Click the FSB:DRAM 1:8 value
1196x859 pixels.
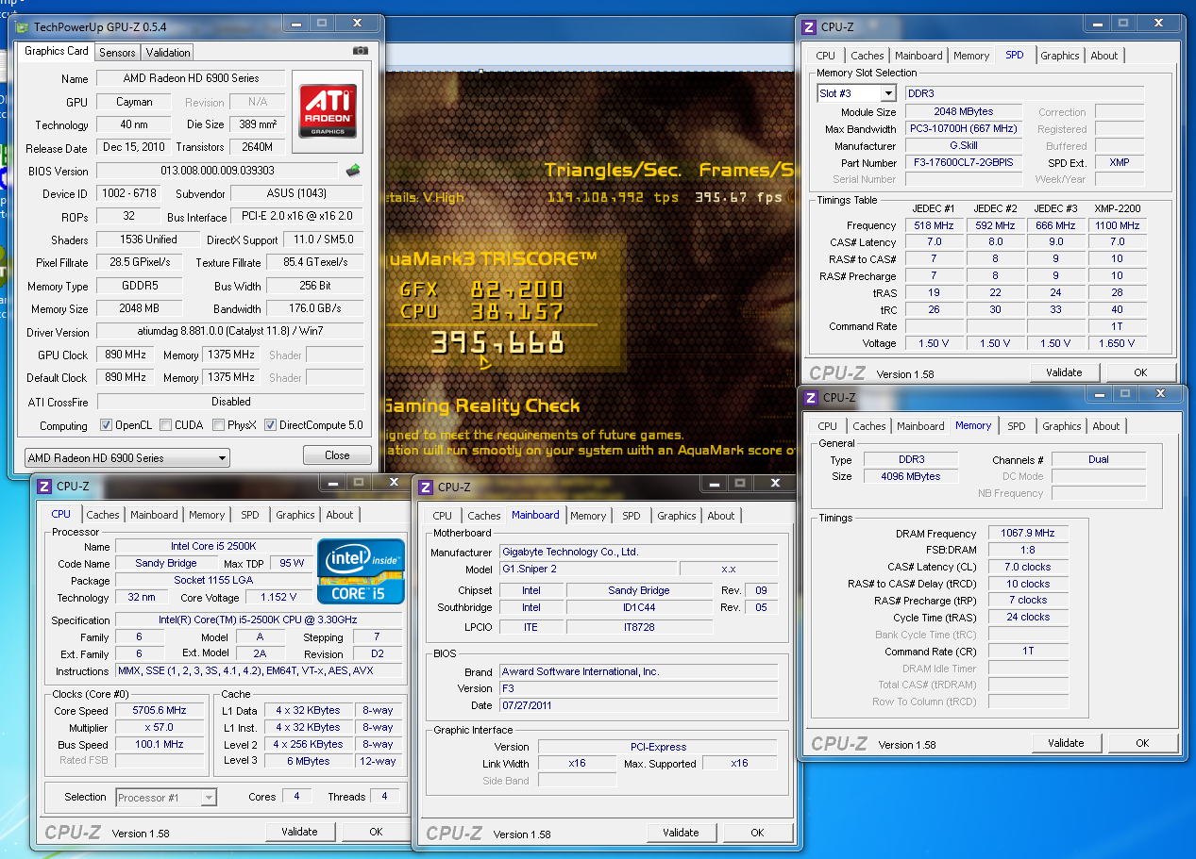pos(1028,551)
